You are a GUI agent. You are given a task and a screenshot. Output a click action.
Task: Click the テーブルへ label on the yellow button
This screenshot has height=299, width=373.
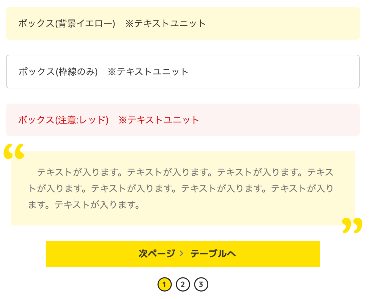(x=213, y=253)
